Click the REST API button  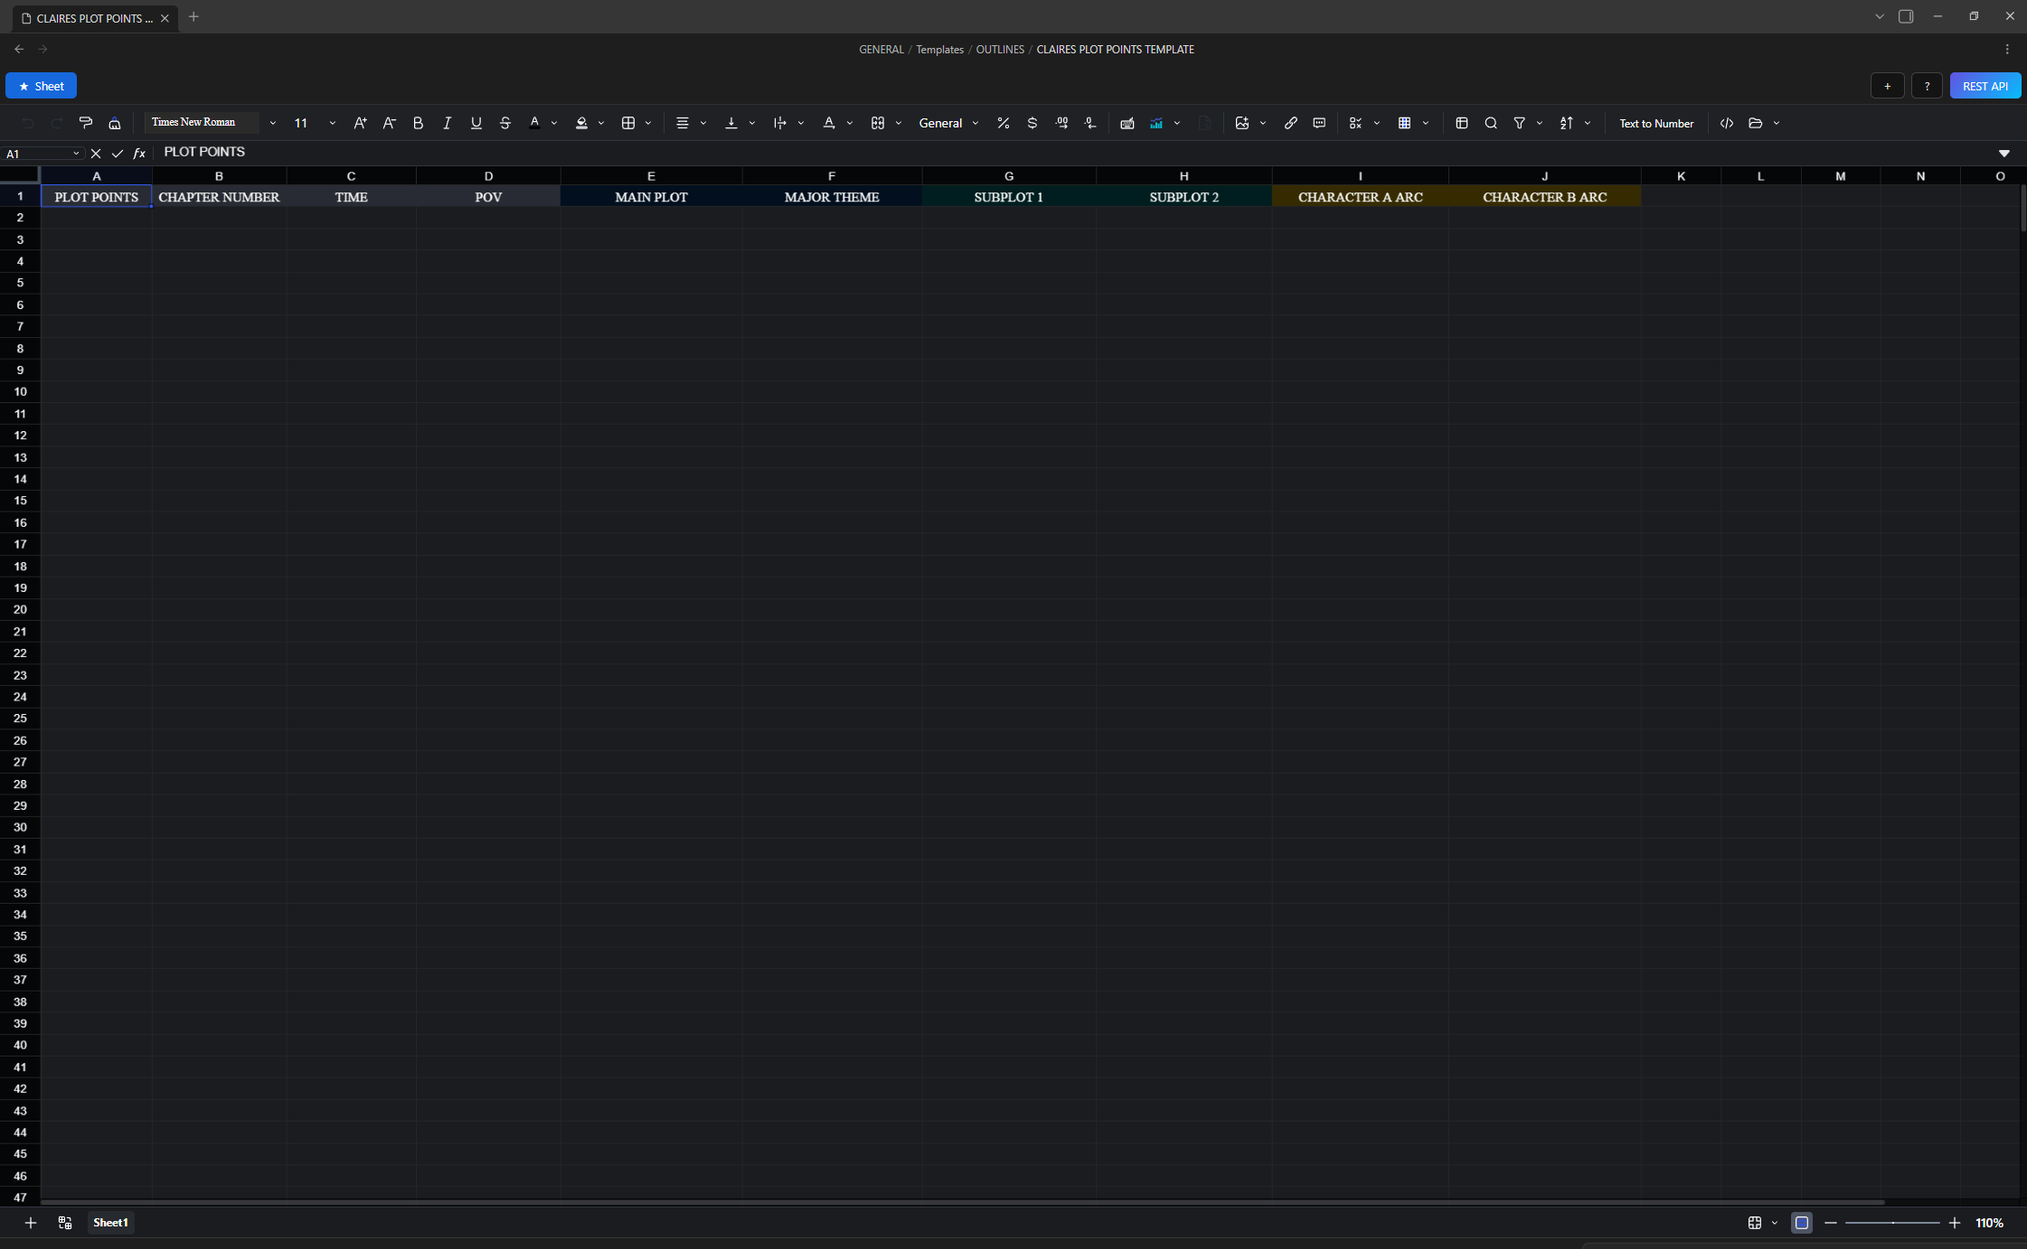tap(1985, 86)
